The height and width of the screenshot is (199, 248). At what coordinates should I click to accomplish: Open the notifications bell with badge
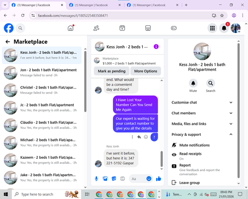coord(224,28)
